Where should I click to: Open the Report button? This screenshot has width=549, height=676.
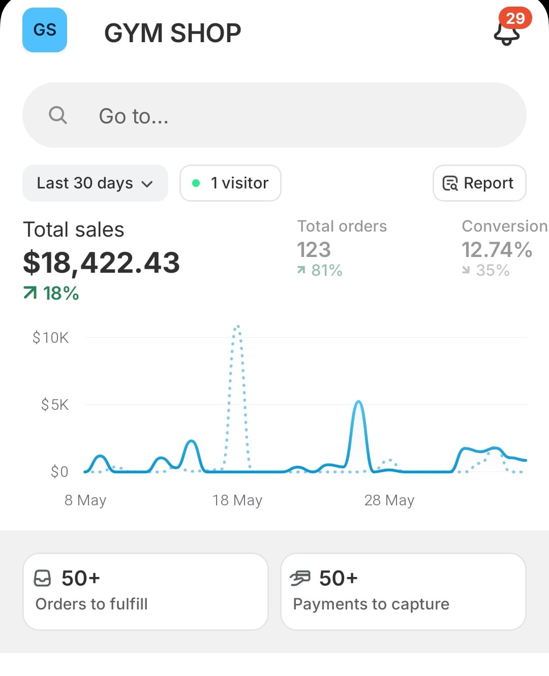479,183
